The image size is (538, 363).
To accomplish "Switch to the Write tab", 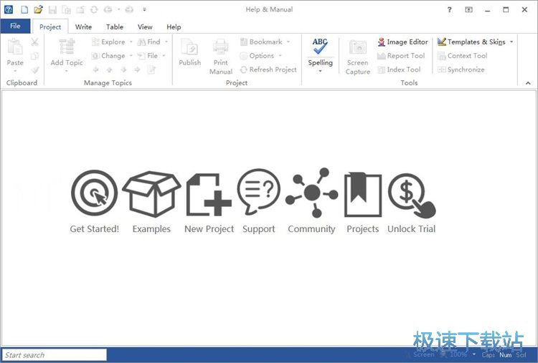I will click(x=83, y=26).
